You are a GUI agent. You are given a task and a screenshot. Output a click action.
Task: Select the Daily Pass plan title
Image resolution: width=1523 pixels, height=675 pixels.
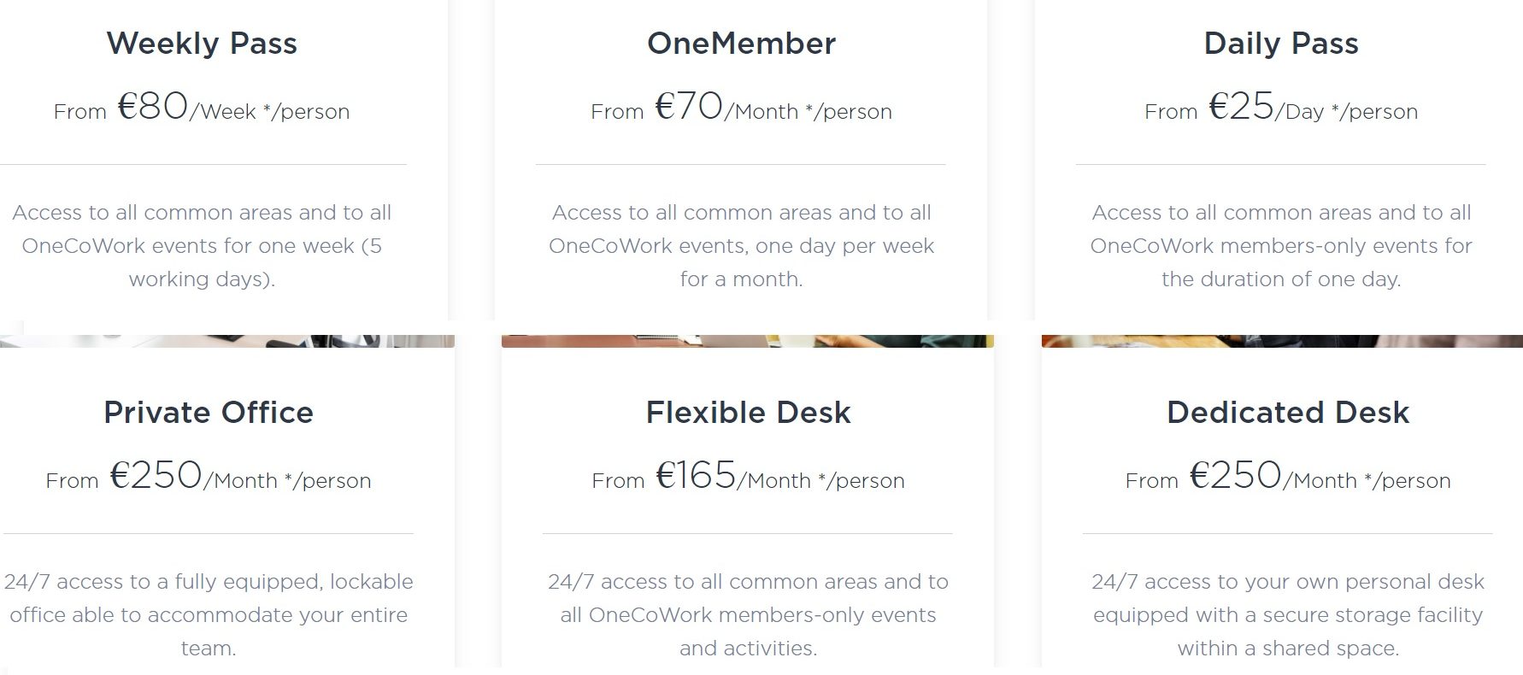pos(1280,44)
